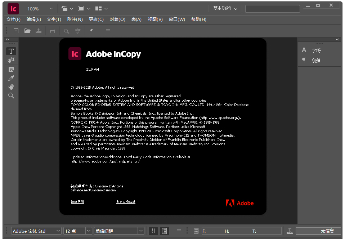Toggle the spell check (abc) icon
The width and height of the screenshot is (345, 240).
(x=77, y=31)
